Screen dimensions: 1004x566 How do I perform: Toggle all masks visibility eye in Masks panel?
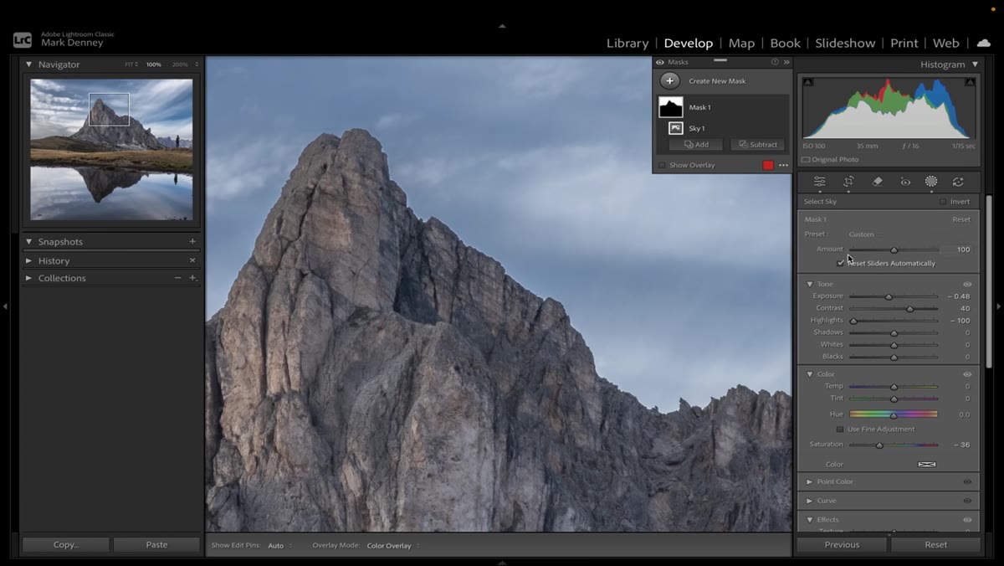(660, 62)
